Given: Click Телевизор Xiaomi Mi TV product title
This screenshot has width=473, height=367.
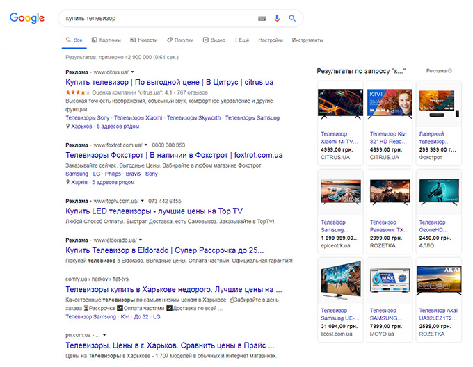Looking at the screenshot, I should [339, 138].
